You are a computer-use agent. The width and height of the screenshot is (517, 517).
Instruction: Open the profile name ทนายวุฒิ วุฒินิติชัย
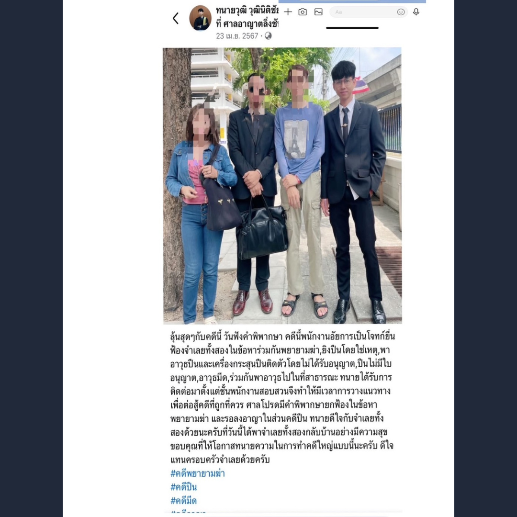click(x=247, y=11)
